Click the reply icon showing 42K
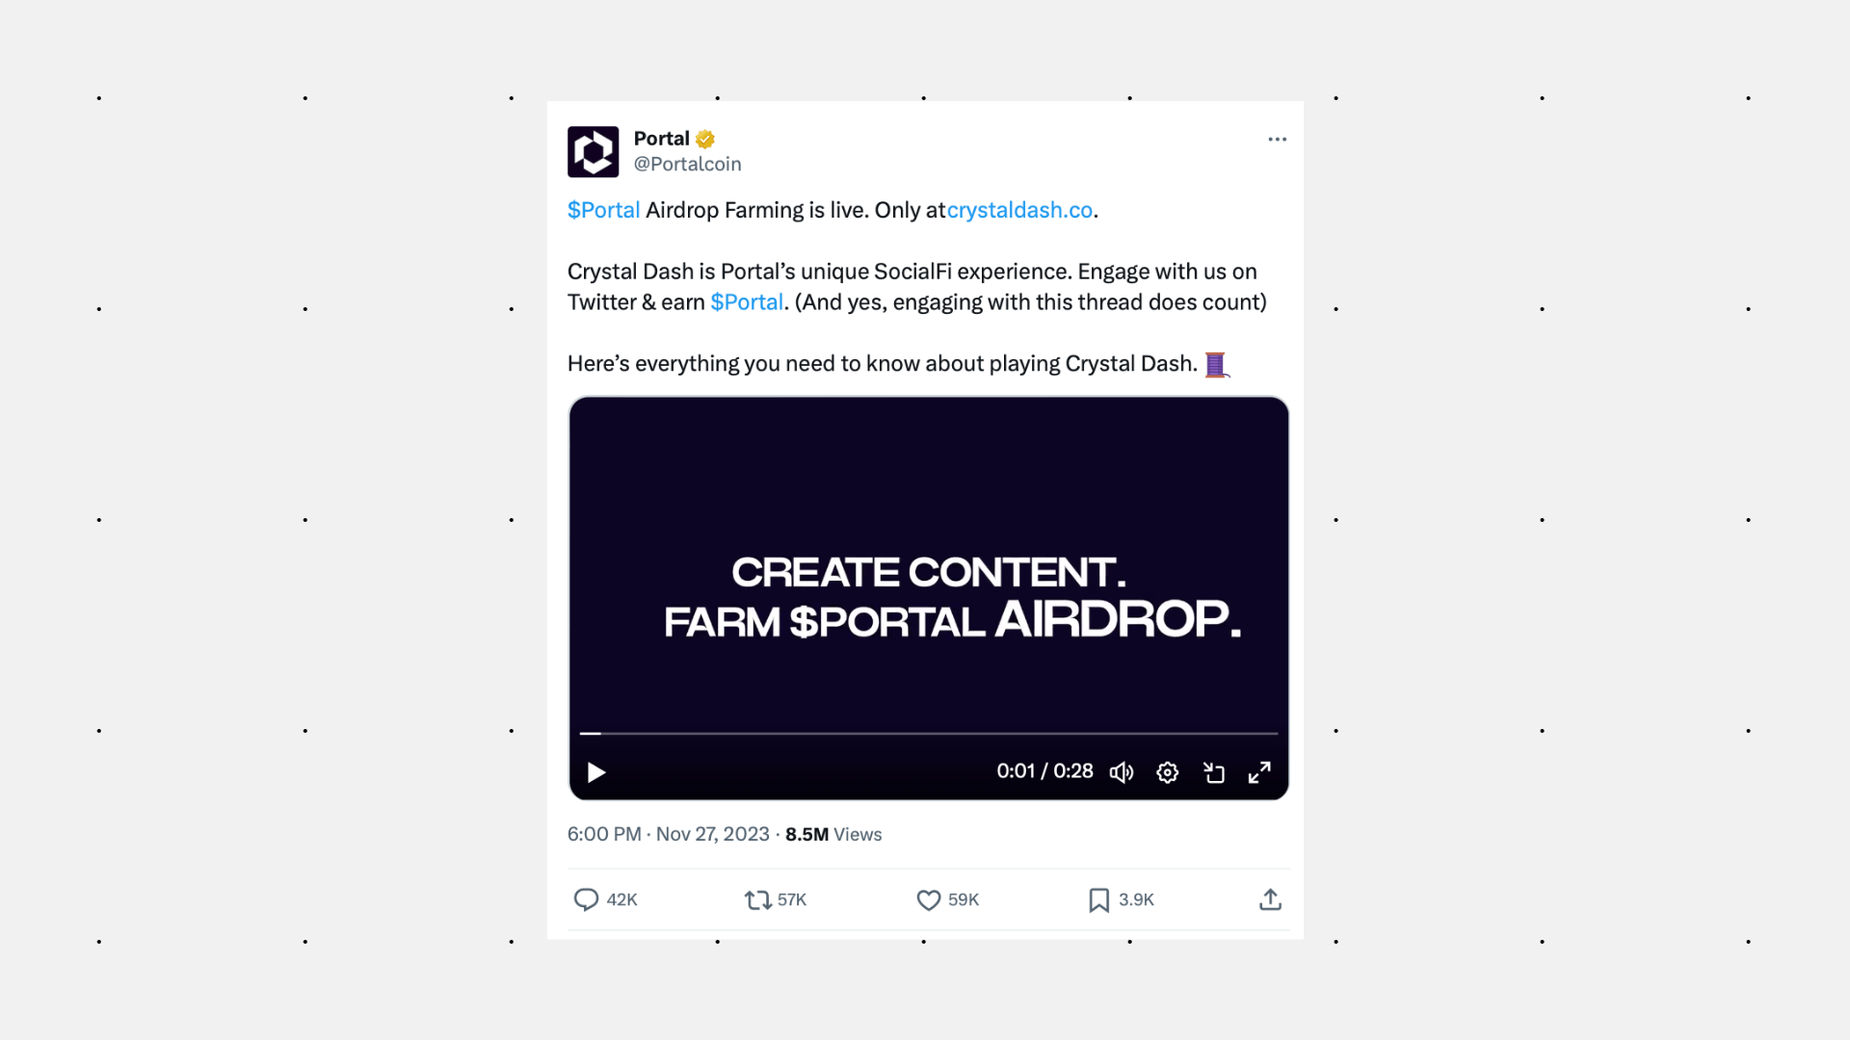Viewport: 1850px width, 1040px height. pos(586,899)
